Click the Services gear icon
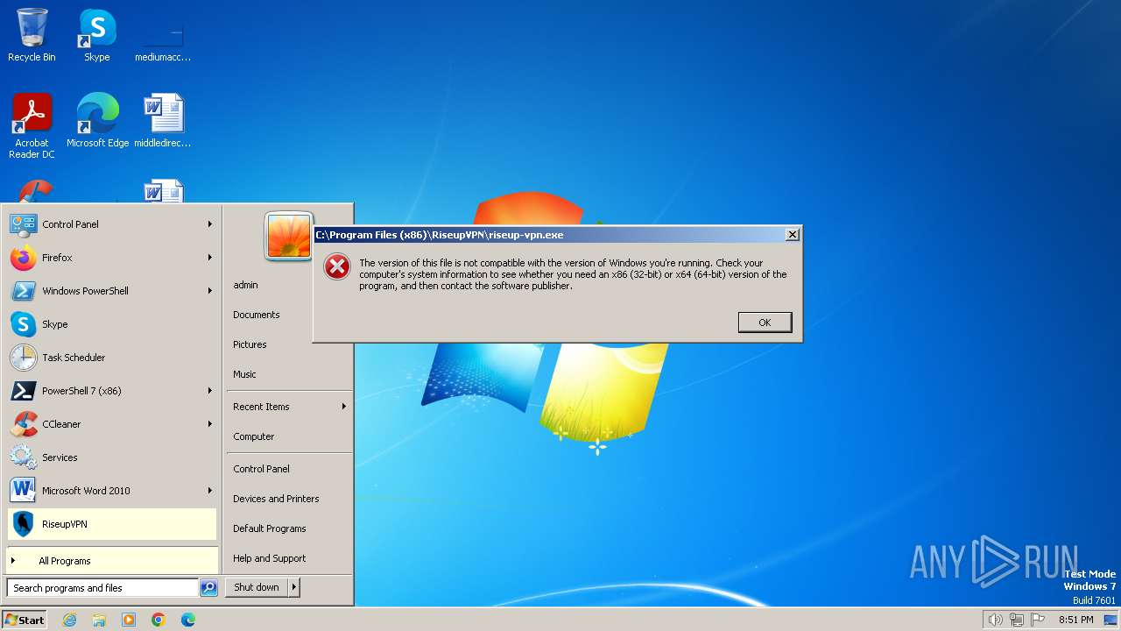This screenshot has height=631, width=1121. 23,457
